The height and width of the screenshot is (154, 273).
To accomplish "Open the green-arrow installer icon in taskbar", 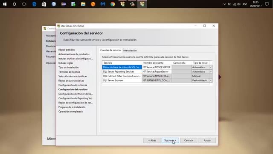I will click(73, 4).
